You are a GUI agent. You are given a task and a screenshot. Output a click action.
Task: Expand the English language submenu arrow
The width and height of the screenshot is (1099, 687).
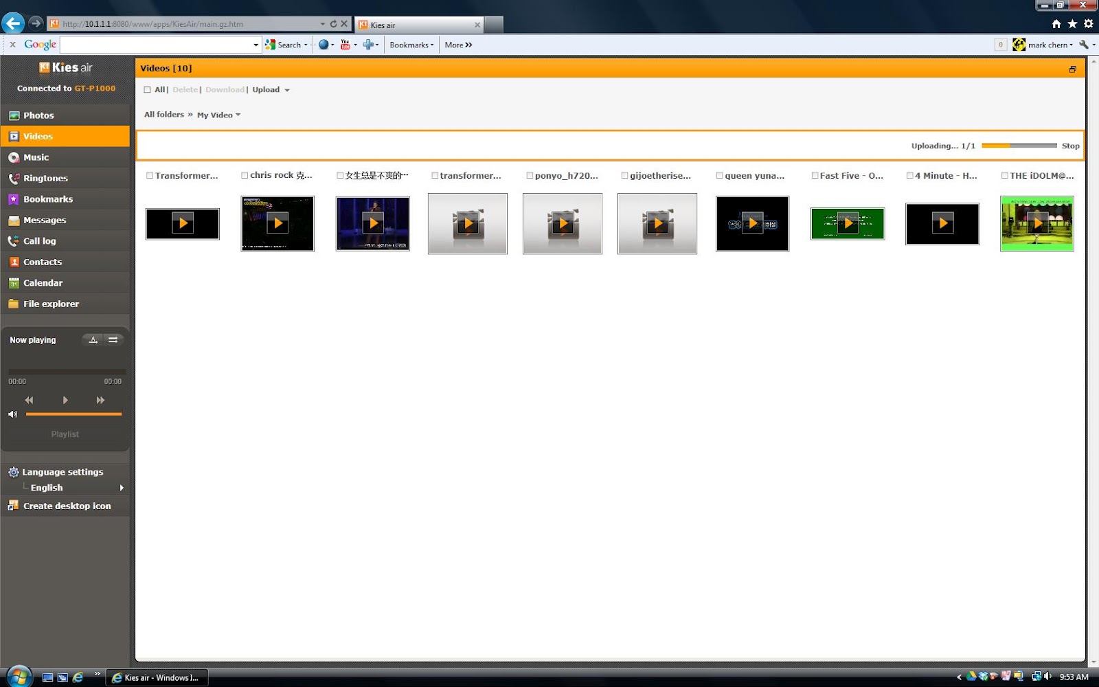click(122, 488)
